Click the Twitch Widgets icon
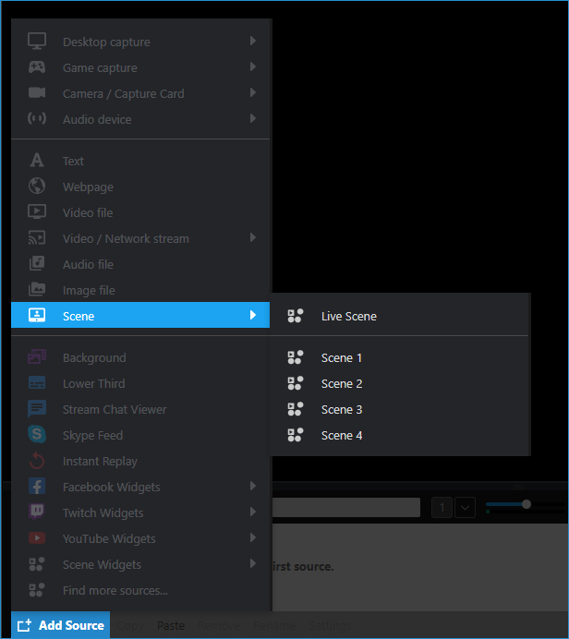The image size is (569, 639). (37, 512)
